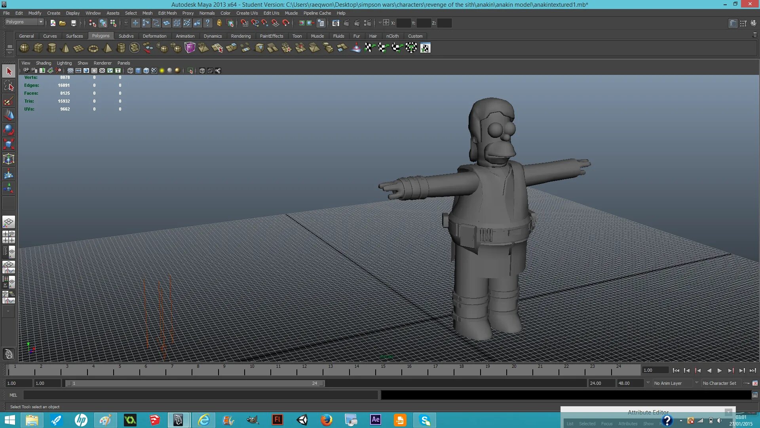Select the Rotate tool in the toolbox
The height and width of the screenshot is (428, 760).
coord(9,130)
